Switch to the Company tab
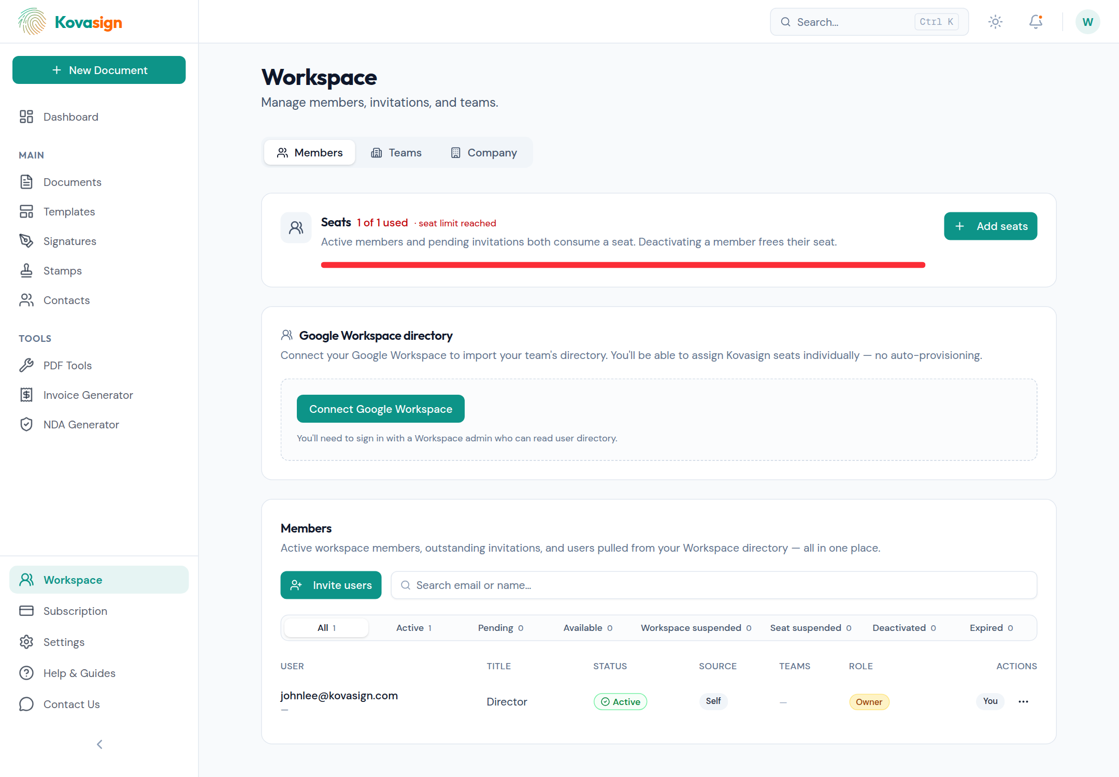Image resolution: width=1119 pixels, height=777 pixels. 484,153
